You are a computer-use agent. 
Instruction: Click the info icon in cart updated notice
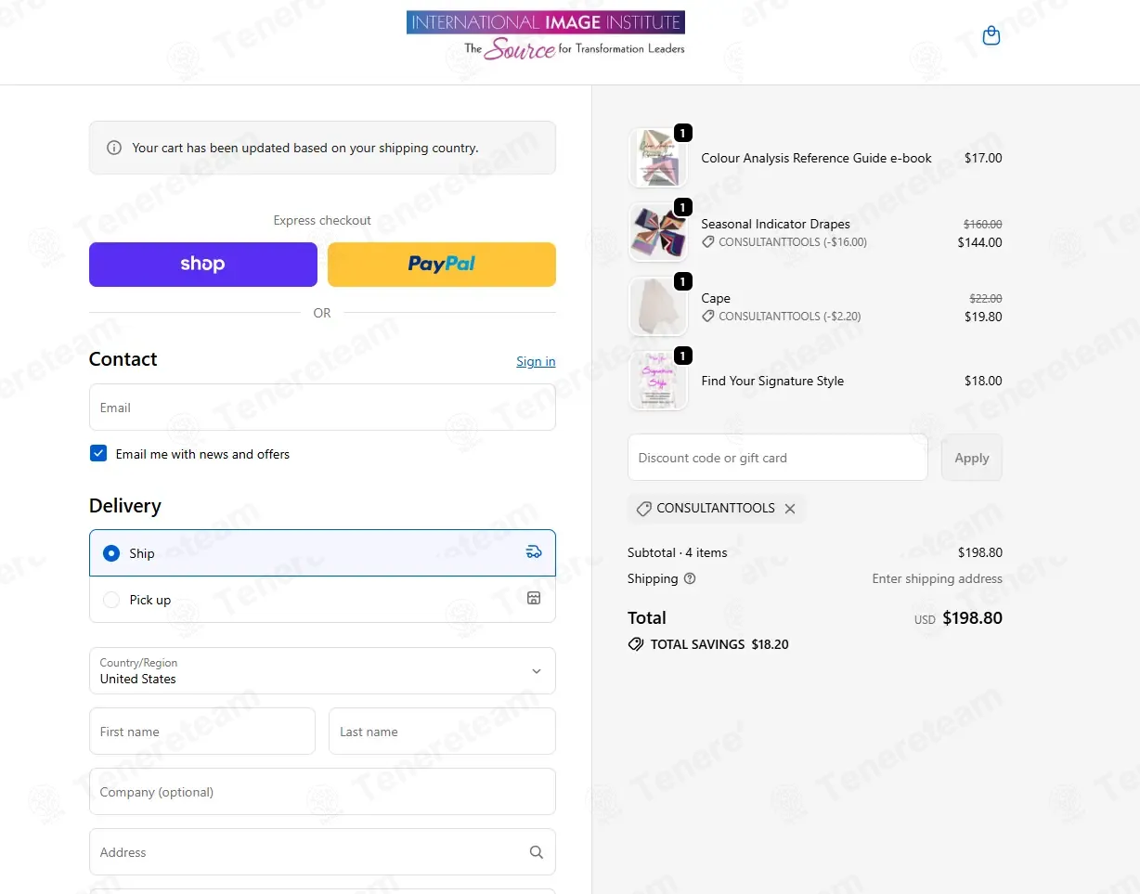coord(114,148)
